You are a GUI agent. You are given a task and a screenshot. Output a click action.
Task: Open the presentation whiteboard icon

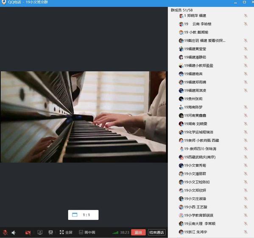[x=51, y=232]
